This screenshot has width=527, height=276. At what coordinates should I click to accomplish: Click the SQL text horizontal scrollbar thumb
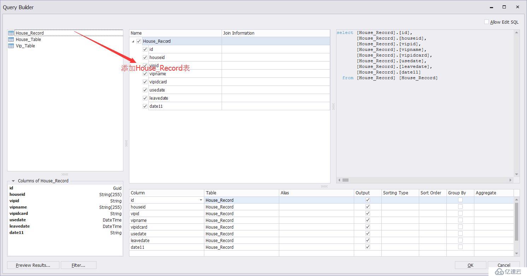tap(345, 180)
